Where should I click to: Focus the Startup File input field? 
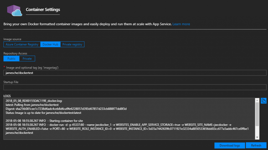click(135, 87)
